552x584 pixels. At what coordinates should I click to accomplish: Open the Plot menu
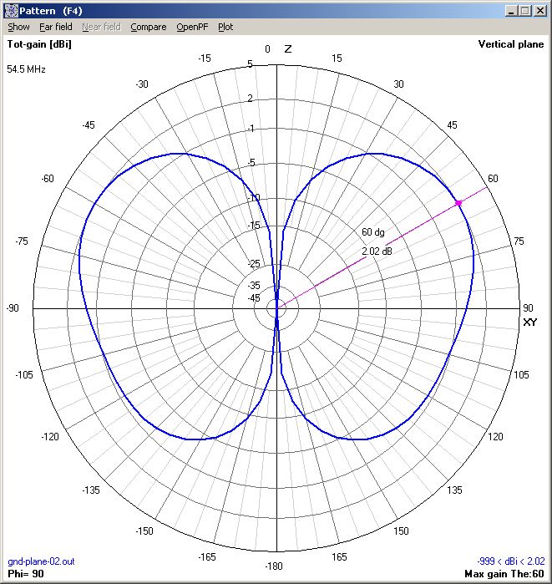225,27
